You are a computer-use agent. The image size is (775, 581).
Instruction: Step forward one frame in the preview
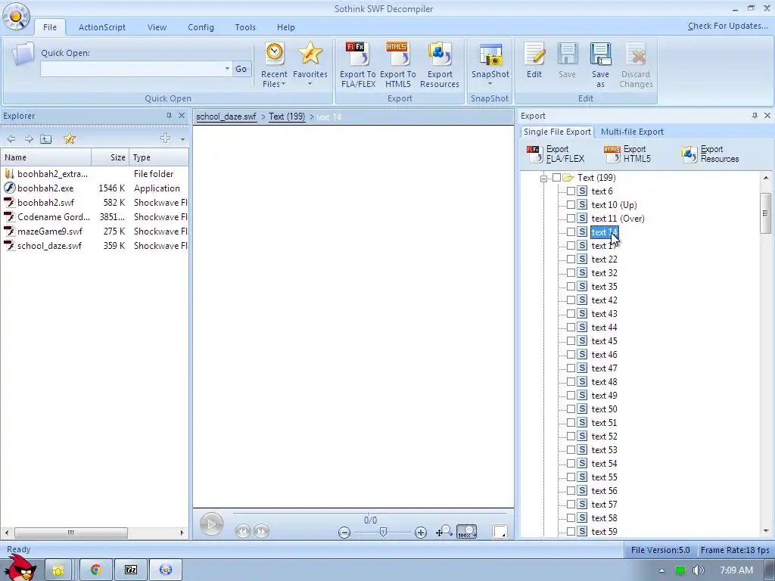pos(261,531)
